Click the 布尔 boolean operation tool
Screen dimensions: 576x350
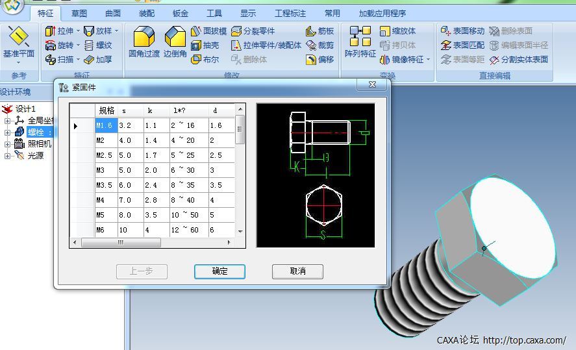coord(205,60)
